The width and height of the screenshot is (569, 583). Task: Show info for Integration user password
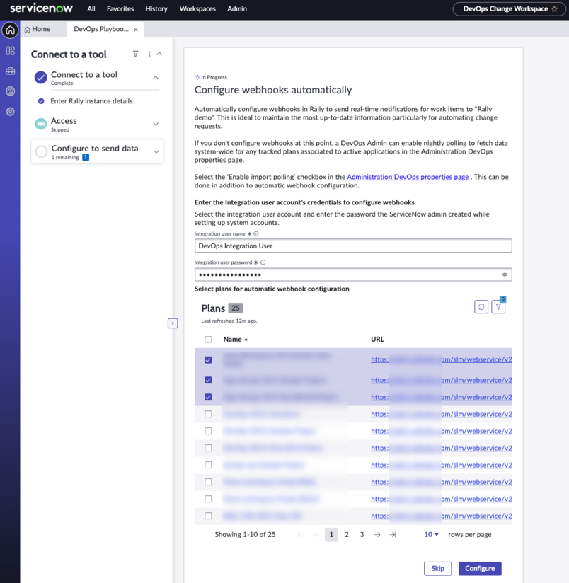263,262
